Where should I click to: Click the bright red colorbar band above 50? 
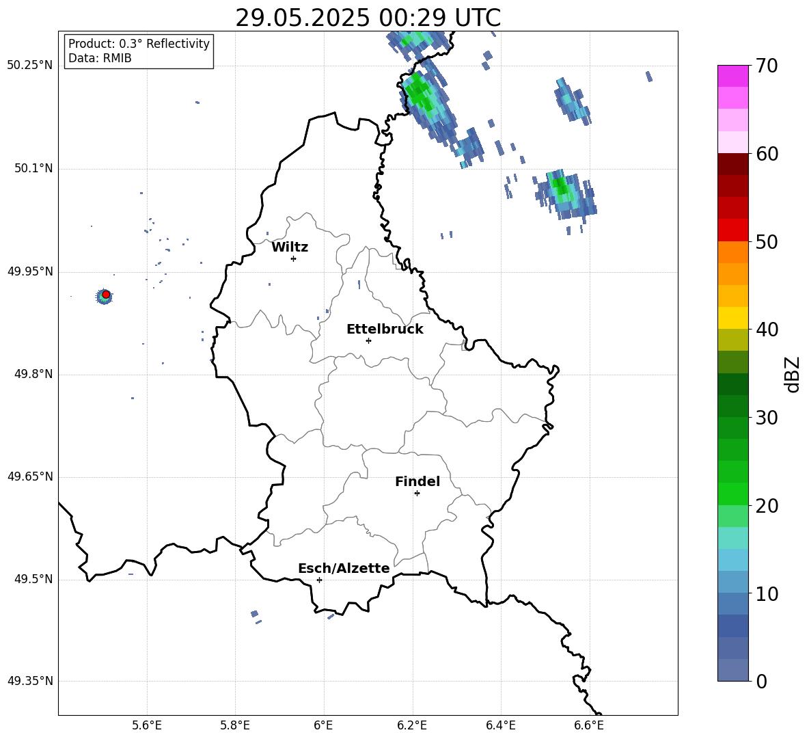733,230
